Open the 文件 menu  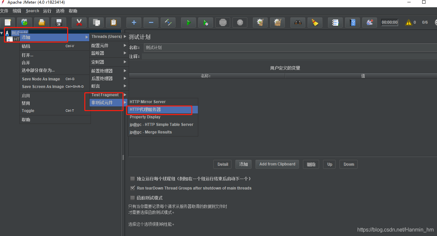tap(4, 11)
